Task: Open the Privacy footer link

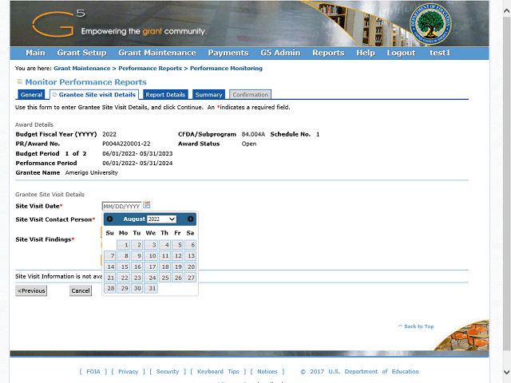Action: point(128,372)
